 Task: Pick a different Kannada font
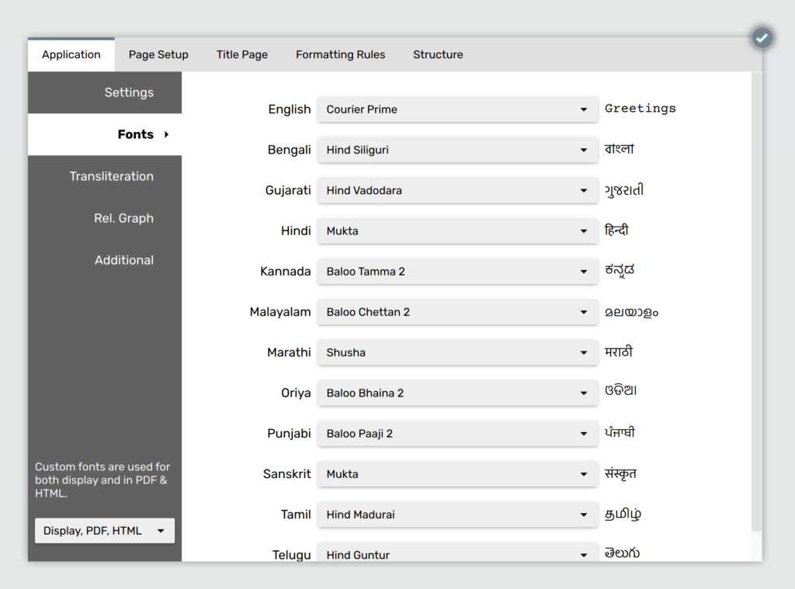[457, 271]
